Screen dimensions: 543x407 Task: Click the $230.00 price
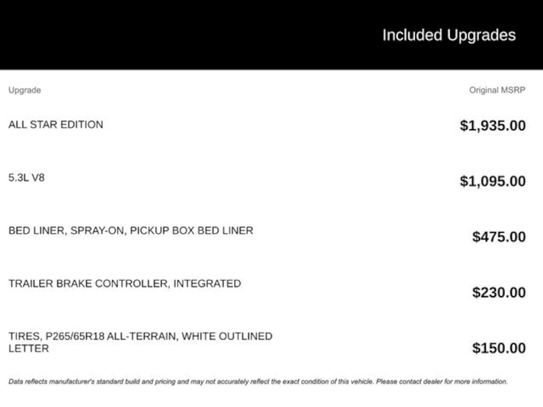[499, 293]
